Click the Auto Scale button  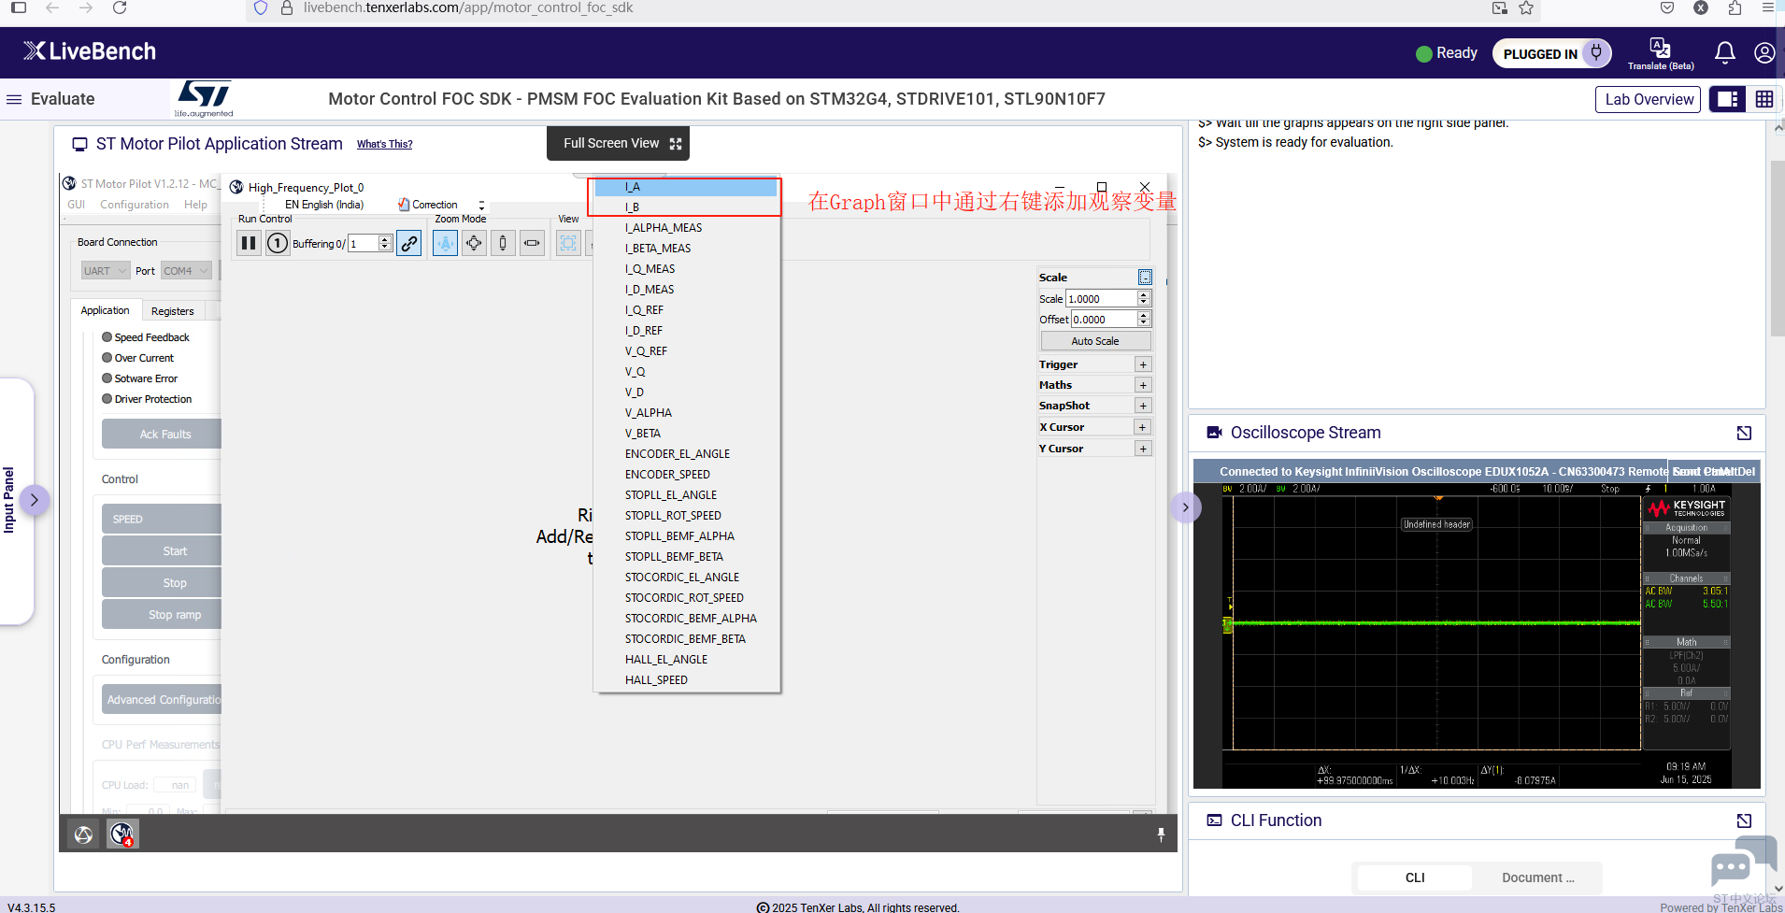[1095, 341]
